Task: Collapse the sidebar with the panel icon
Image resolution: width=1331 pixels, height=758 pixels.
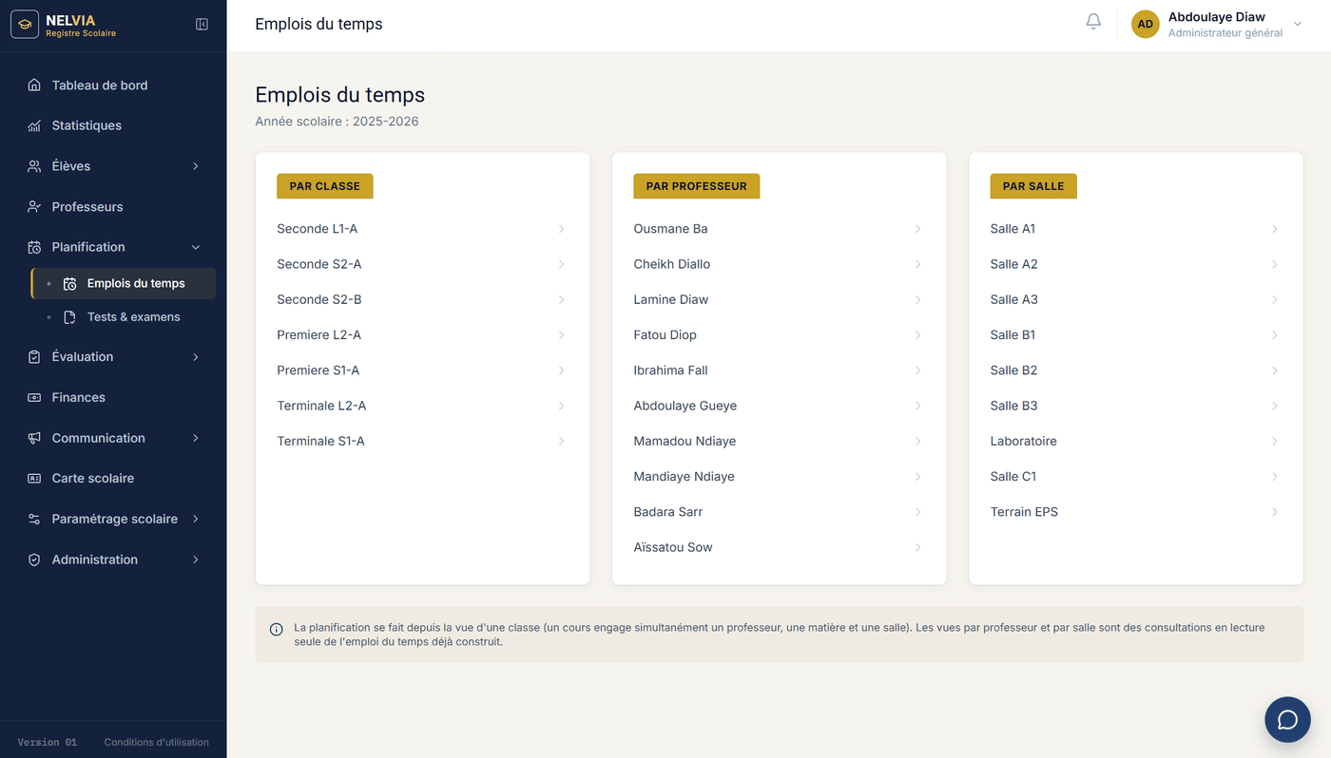Action: click(202, 25)
